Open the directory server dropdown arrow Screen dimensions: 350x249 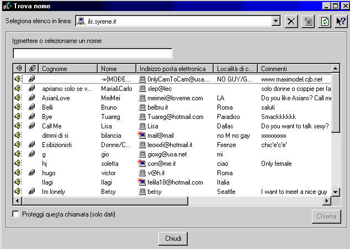[276, 21]
